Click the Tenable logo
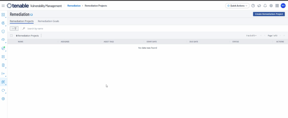This screenshot has height=118, width=288. click(18, 6)
